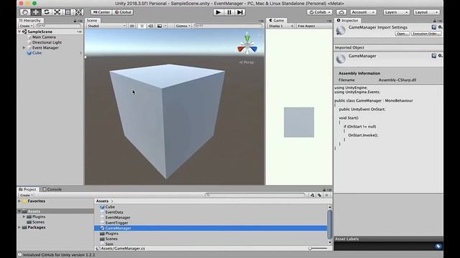Screen dimensions: 460x258
Task: Switch to the Console tab
Action: 52,189
